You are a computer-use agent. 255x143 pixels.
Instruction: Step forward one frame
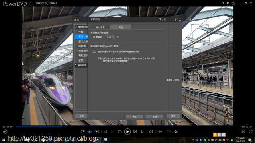point(142,131)
